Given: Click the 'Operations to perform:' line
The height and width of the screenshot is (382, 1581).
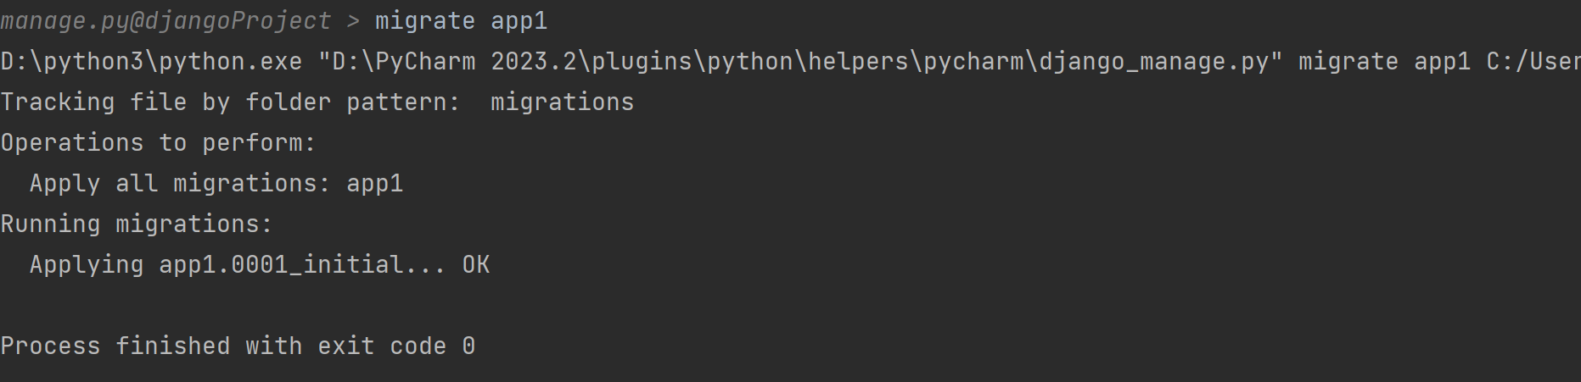Looking at the screenshot, I should [158, 143].
